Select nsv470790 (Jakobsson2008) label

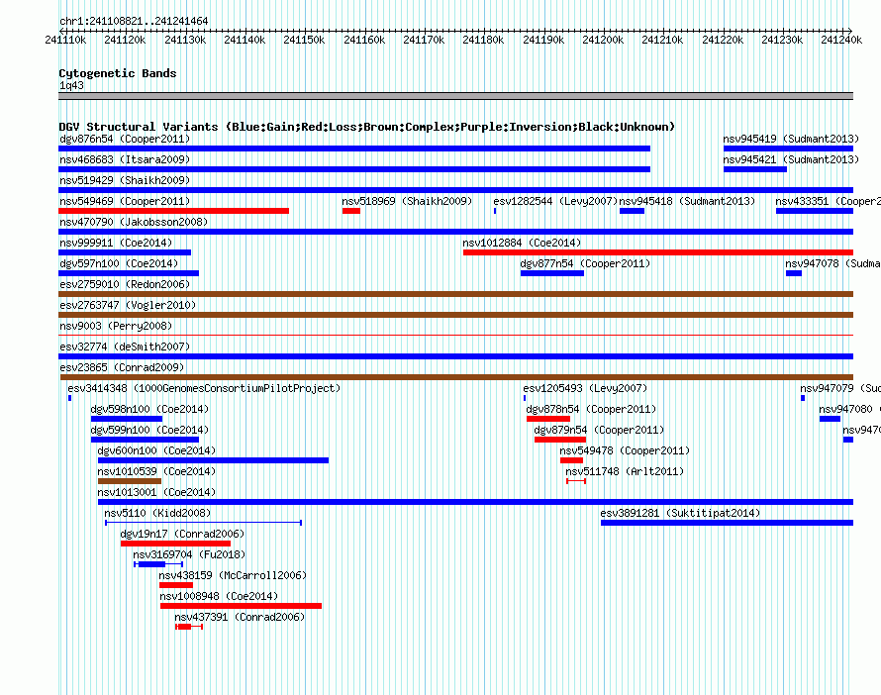pyautogui.click(x=134, y=222)
